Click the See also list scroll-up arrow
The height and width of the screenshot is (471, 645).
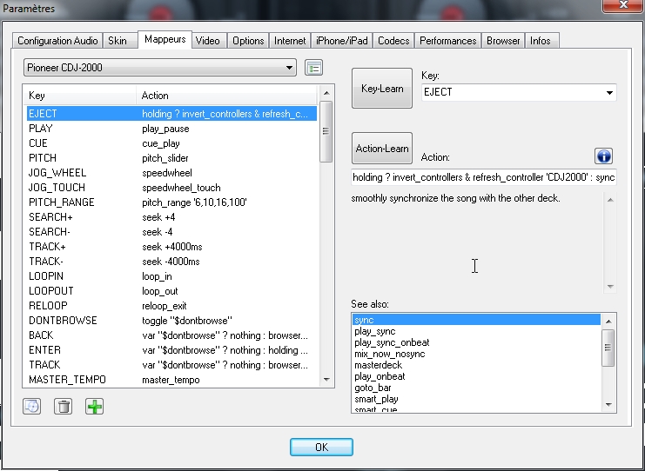click(x=608, y=322)
